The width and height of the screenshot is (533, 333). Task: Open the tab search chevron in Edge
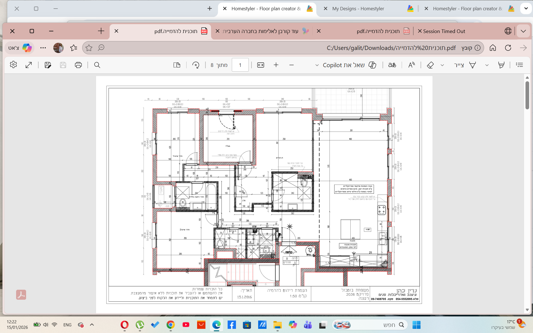click(x=523, y=31)
